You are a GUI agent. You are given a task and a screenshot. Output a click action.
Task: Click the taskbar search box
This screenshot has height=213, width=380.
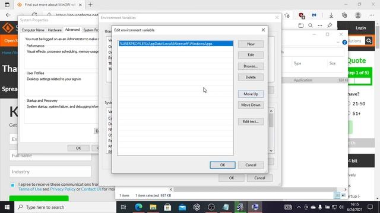point(65,207)
